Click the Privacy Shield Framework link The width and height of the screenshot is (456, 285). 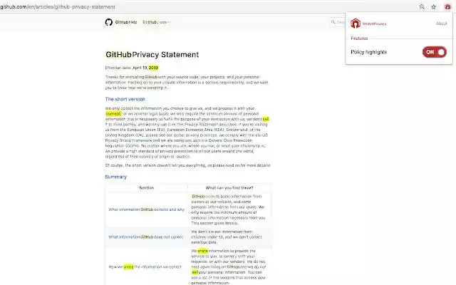coord(128,140)
